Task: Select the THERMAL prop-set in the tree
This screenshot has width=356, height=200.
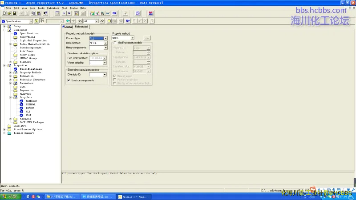Action: [x=31, y=104]
